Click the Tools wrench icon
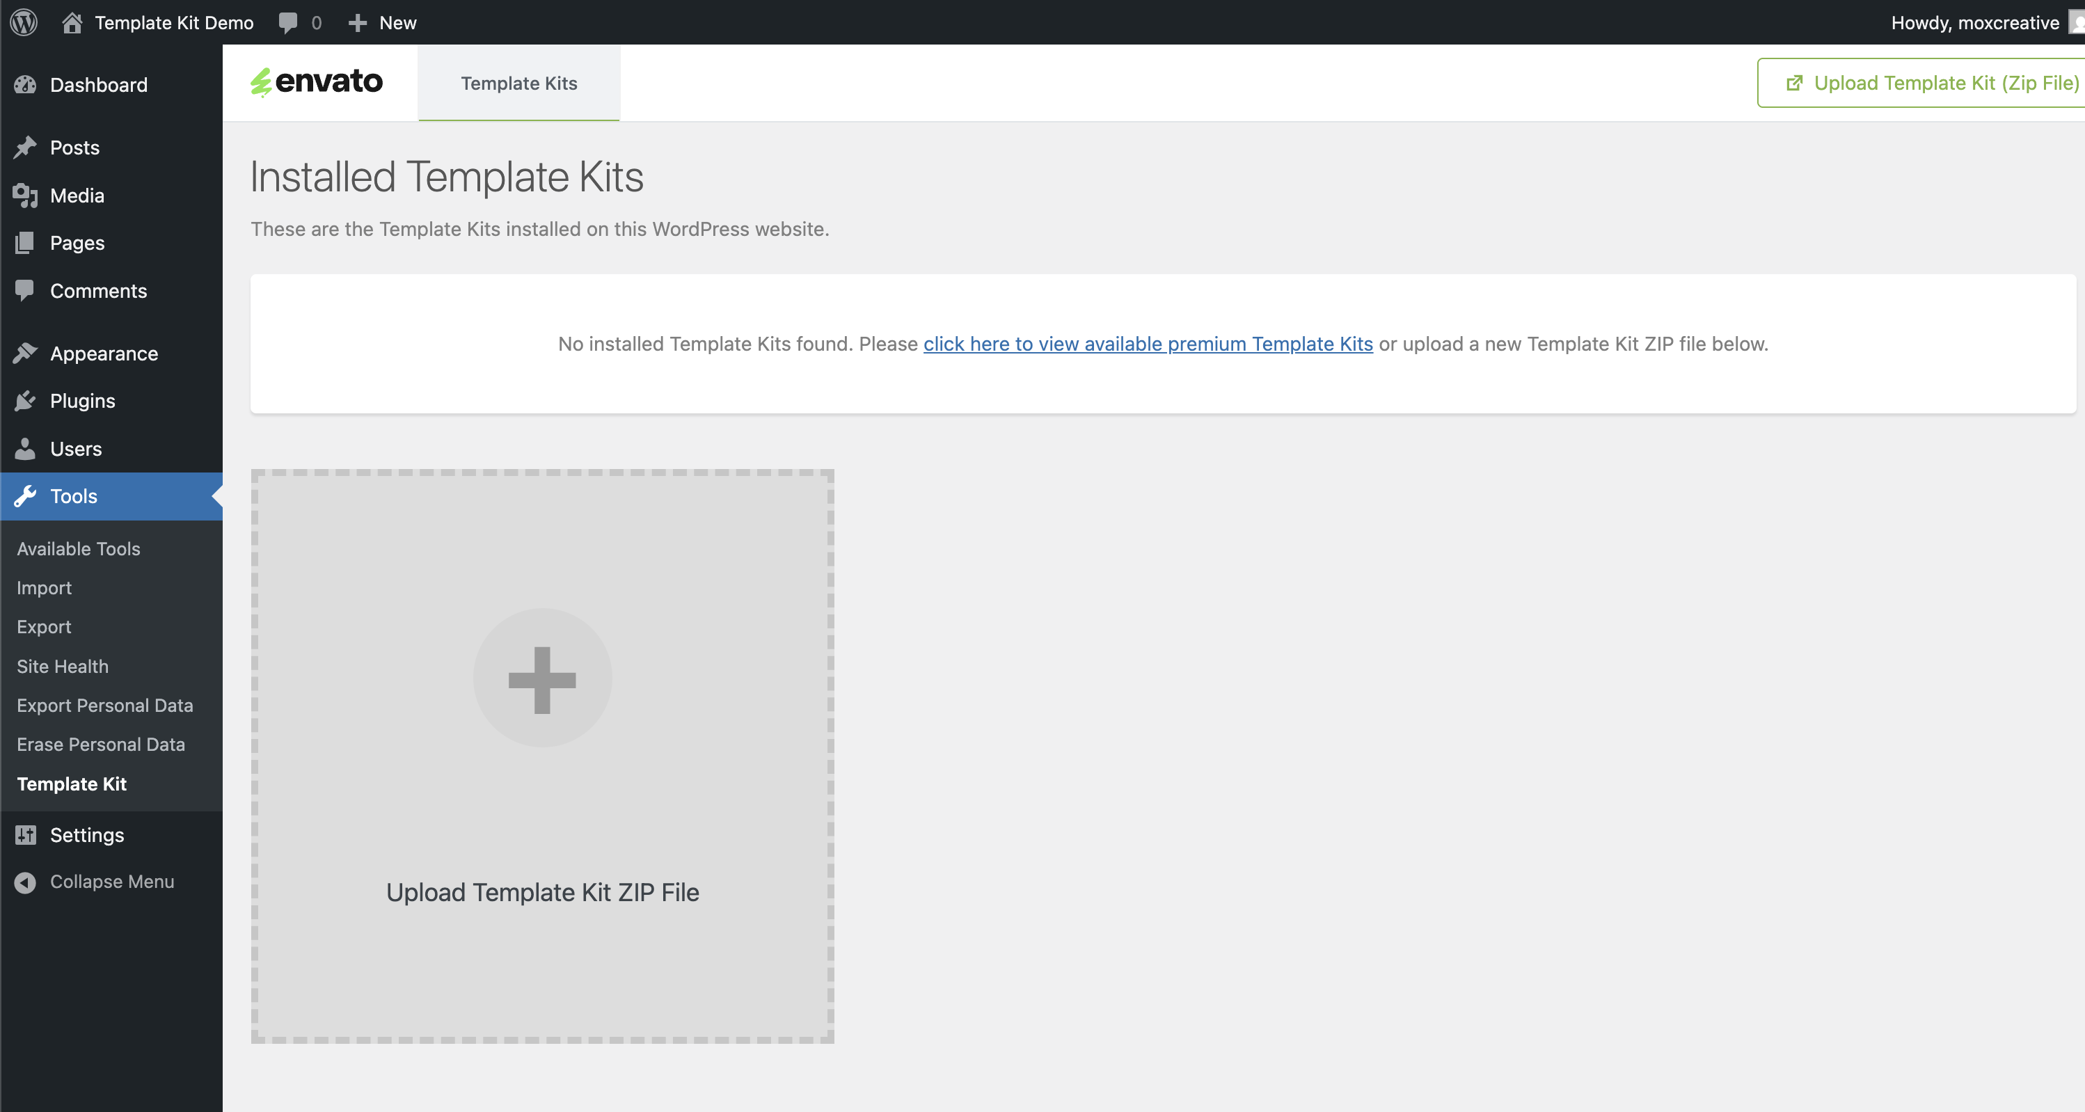Viewport: 2085px width, 1112px height. (x=25, y=496)
